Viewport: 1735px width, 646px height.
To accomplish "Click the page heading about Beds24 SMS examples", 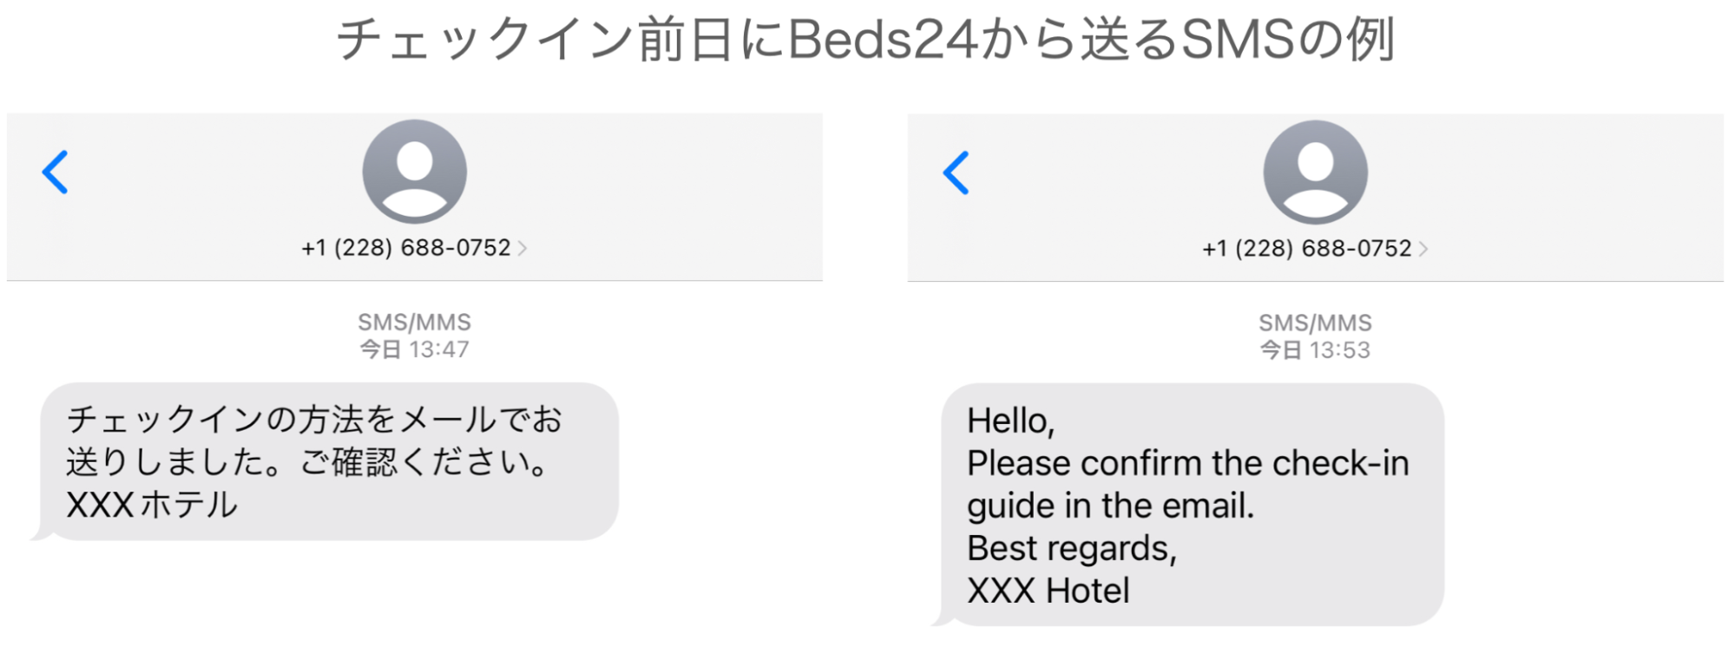I will pos(865,40).
